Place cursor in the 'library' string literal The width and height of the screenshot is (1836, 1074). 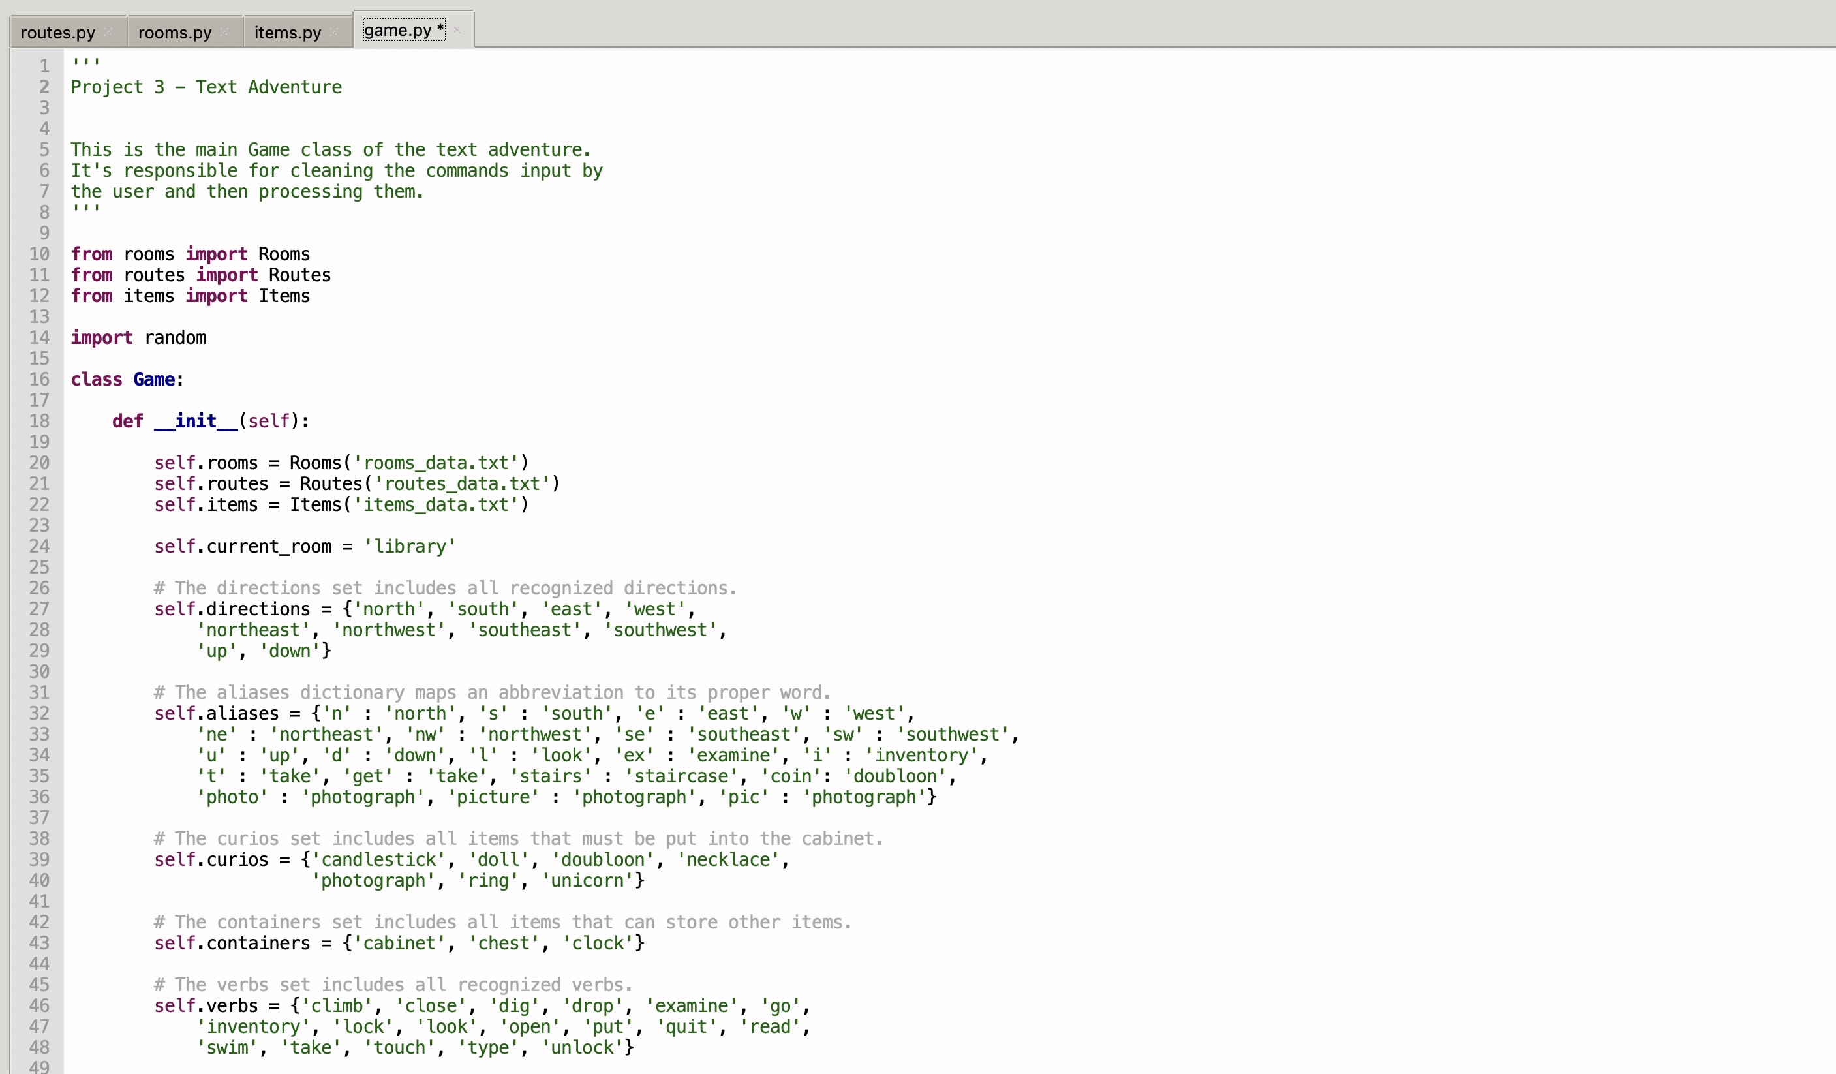coord(410,545)
